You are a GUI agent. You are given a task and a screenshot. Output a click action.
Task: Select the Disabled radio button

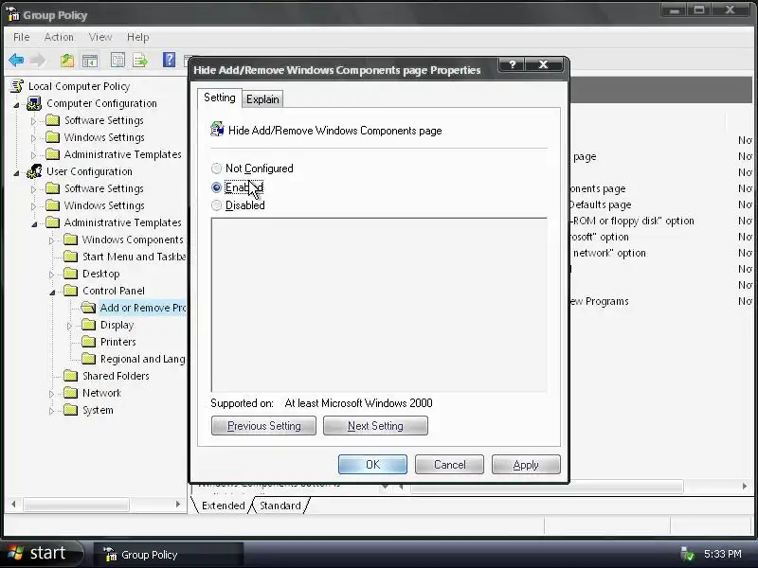[216, 205]
